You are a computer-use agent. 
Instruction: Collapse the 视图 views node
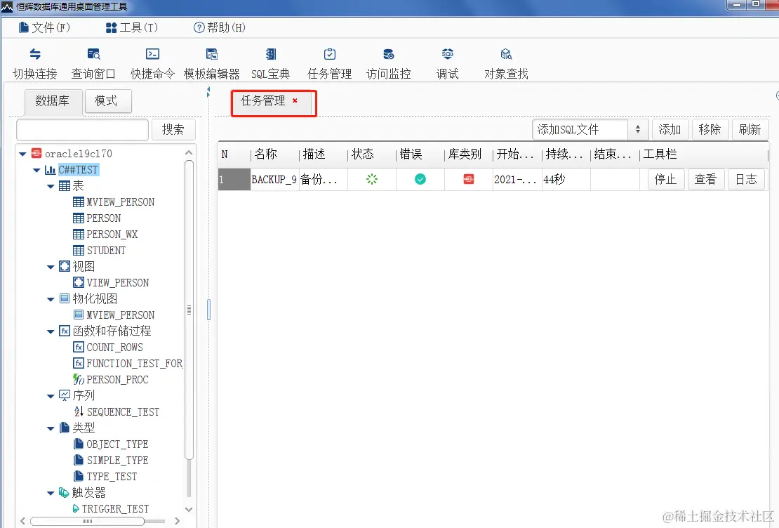(x=50, y=267)
